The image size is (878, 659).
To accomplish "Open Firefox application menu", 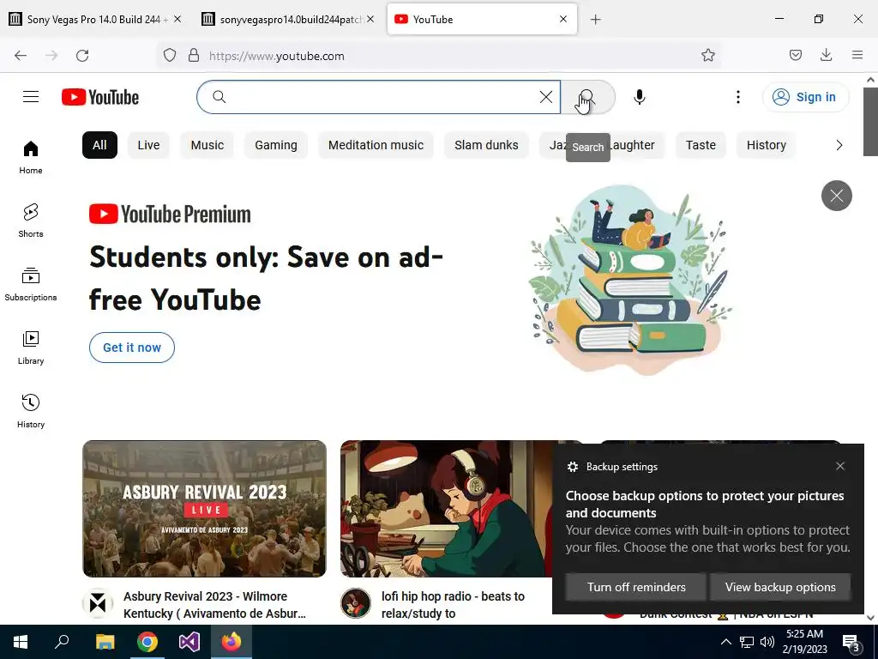I will pos(857,55).
